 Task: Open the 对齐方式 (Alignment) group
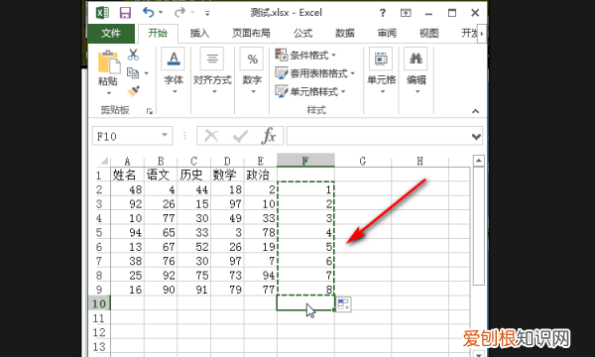(x=212, y=70)
